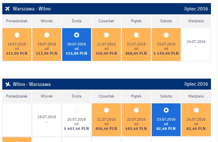Click the Sobota column header in return table
This screenshot has width=218, height=142.
click(x=166, y=96)
